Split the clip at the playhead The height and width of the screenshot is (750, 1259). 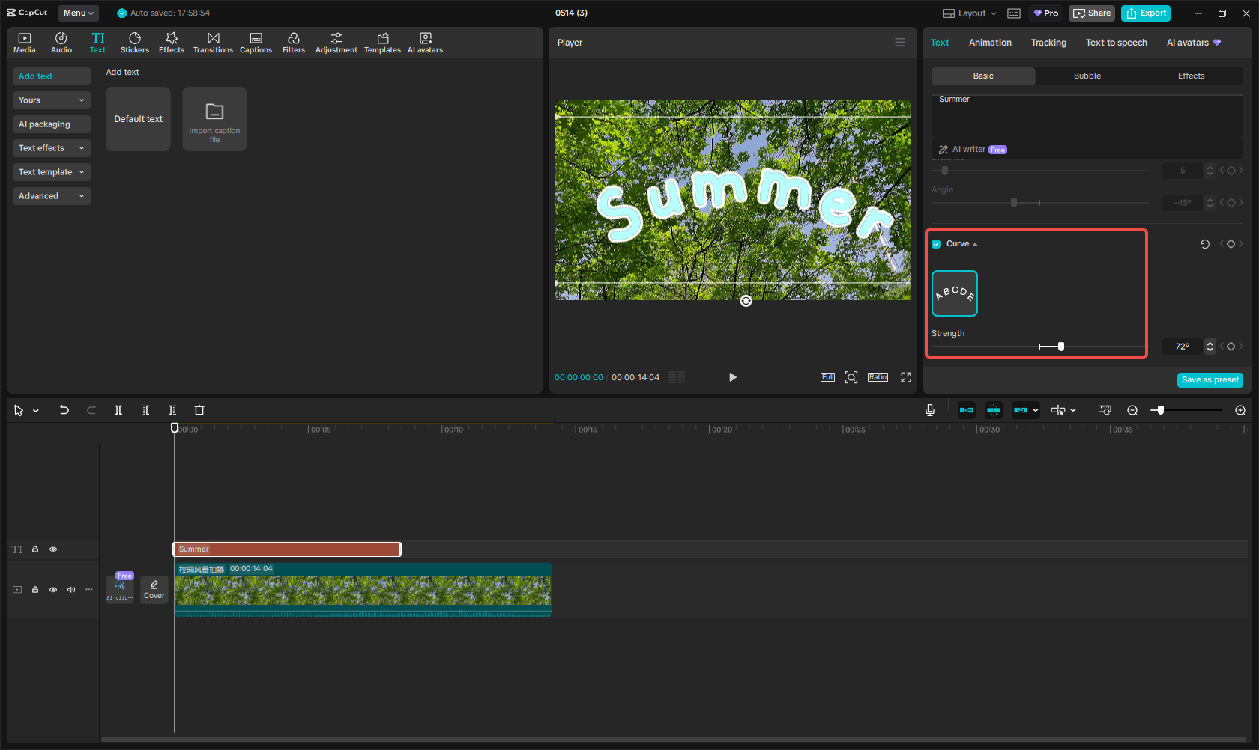[118, 410]
